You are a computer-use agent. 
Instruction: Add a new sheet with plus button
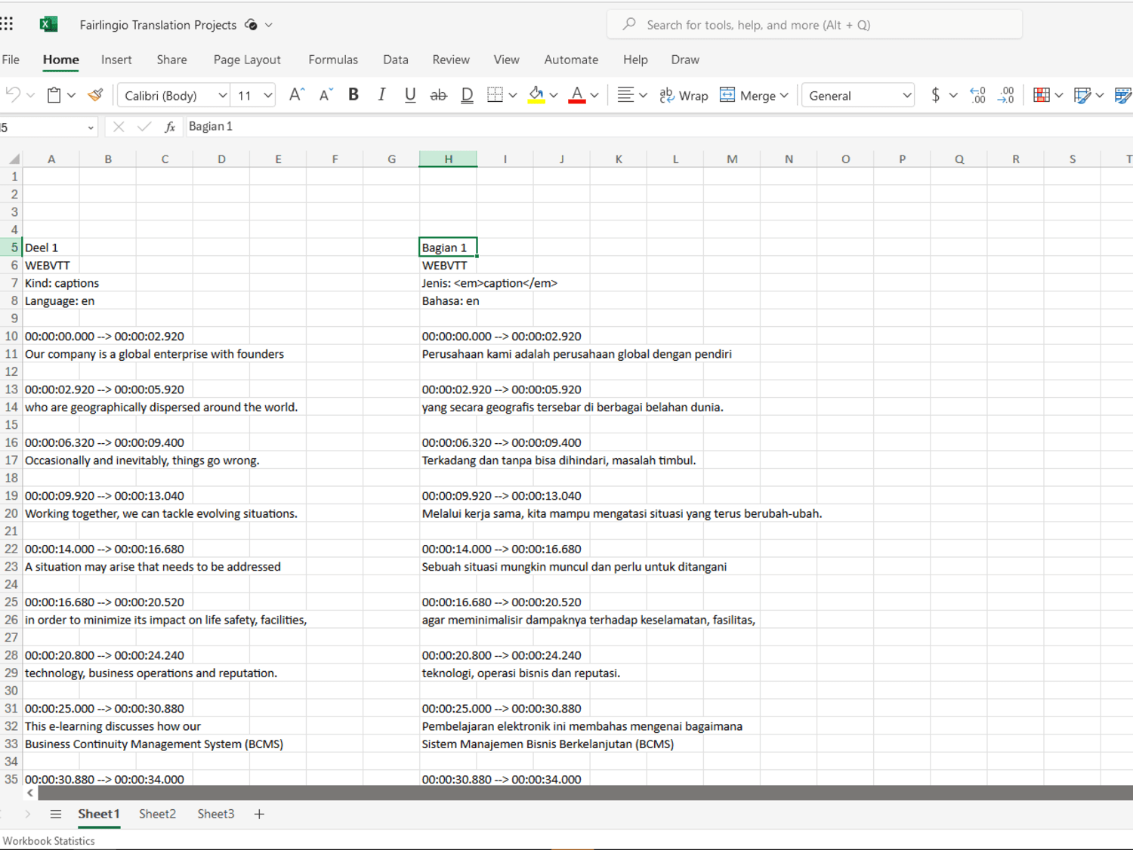click(x=259, y=814)
